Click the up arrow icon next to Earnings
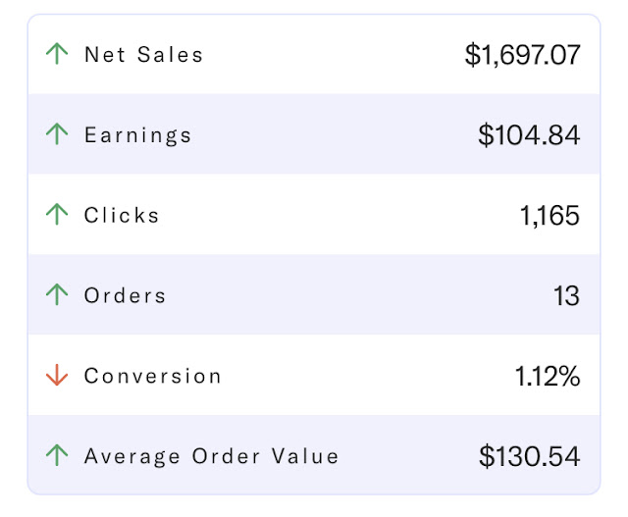The width and height of the screenshot is (628, 517). click(57, 134)
